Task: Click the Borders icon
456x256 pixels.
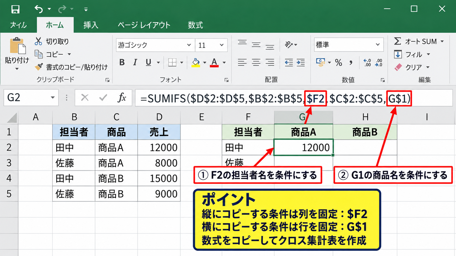Action: (x=172, y=63)
